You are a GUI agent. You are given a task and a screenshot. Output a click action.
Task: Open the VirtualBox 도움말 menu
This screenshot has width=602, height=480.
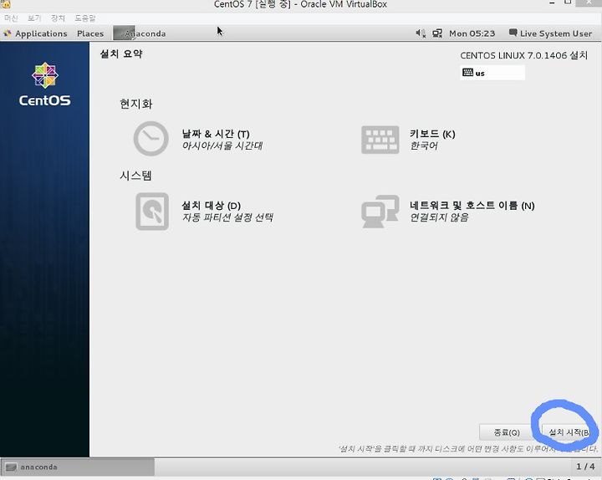pyautogui.click(x=84, y=18)
